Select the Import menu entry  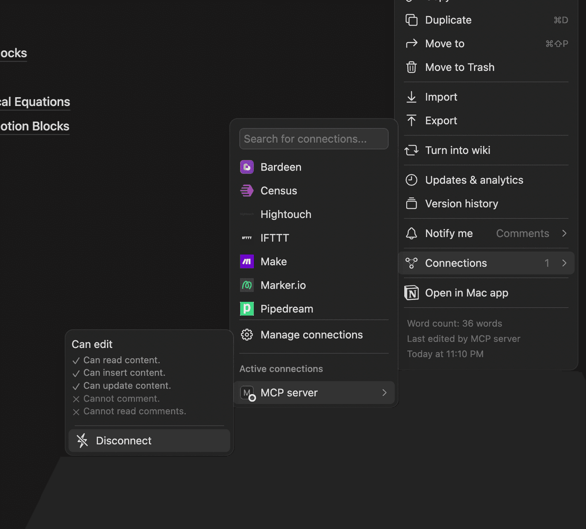click(x=486, y=97)
